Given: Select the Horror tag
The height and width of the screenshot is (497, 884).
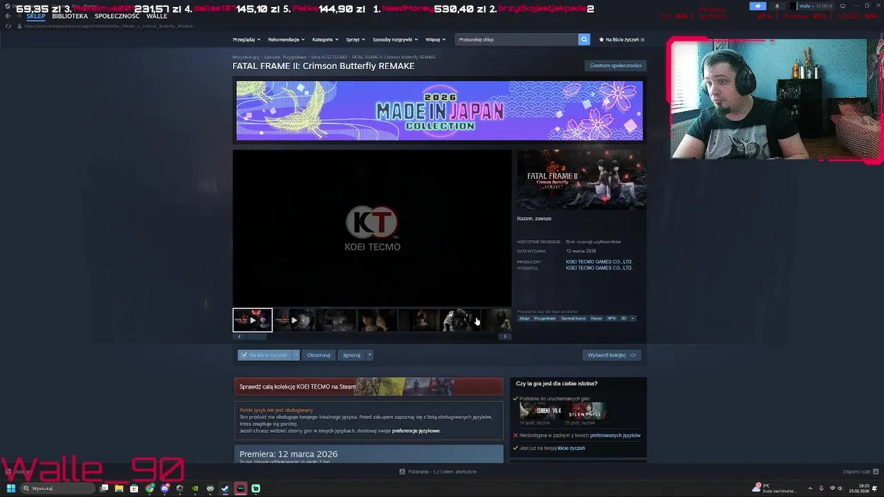Looking at the screenshot, I should coord(596,318).
